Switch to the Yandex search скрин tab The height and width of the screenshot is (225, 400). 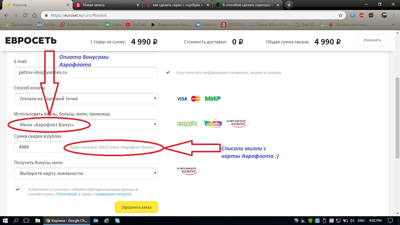click(x=177, y=5)
